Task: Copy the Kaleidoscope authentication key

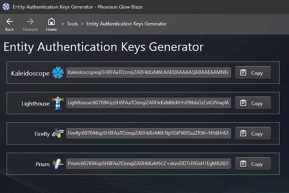Action: click(253, 73)
